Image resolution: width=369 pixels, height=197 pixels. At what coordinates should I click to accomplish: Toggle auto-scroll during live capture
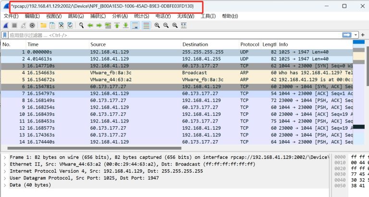(135, 25)
